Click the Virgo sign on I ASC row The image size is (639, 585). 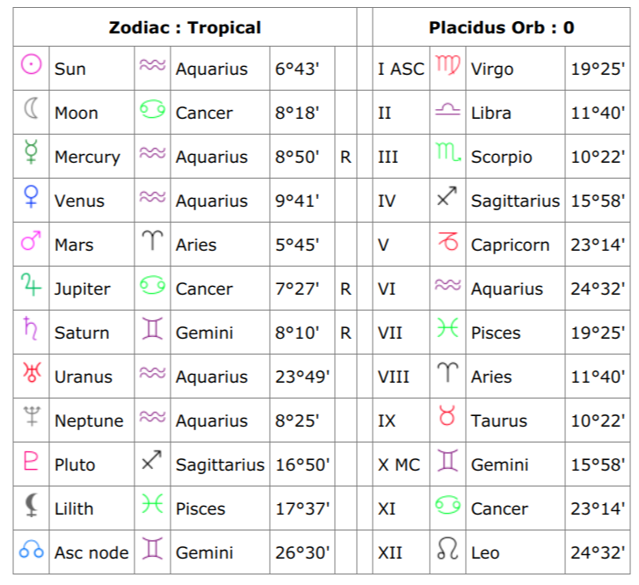448,65
